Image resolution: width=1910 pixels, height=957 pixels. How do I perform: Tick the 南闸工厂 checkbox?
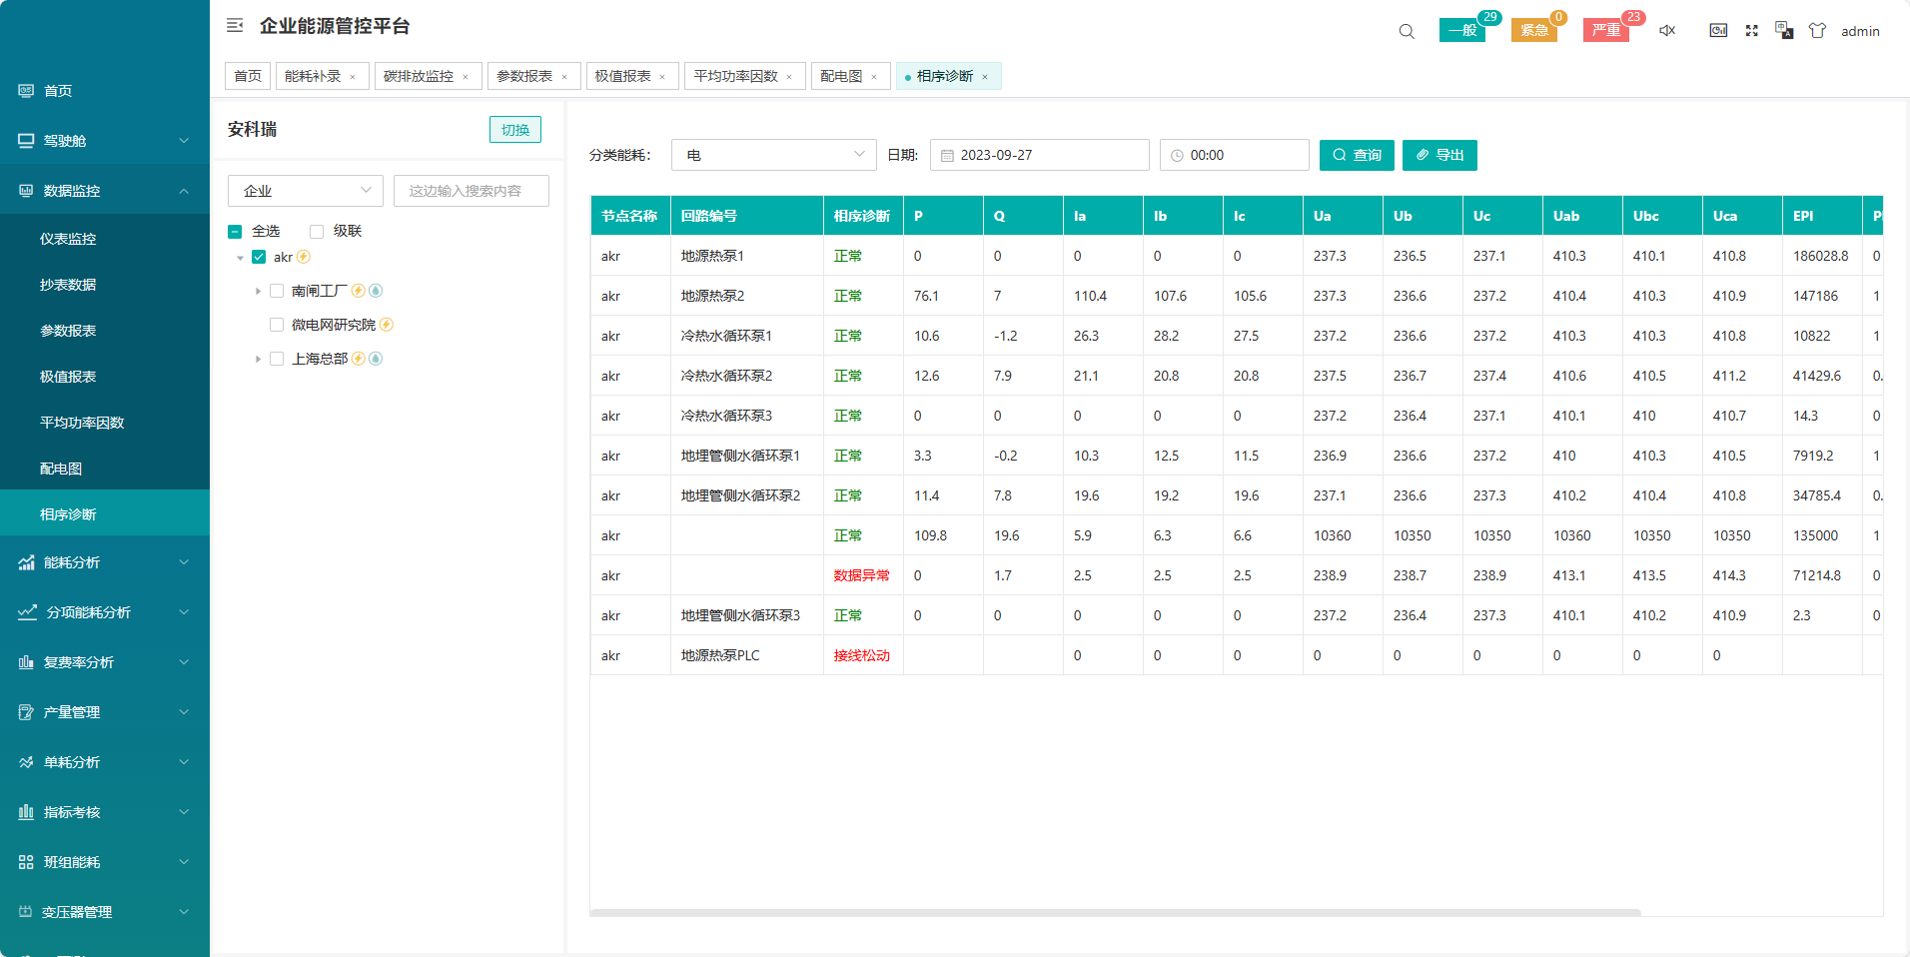coord(277,291)
